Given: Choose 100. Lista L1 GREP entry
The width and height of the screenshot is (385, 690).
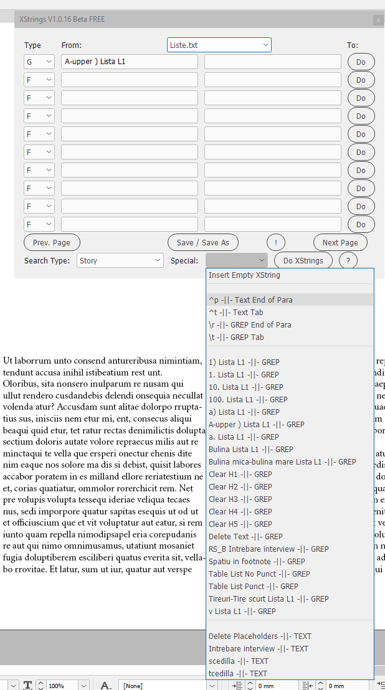Looking at the screenshot, I should (290, 400).
